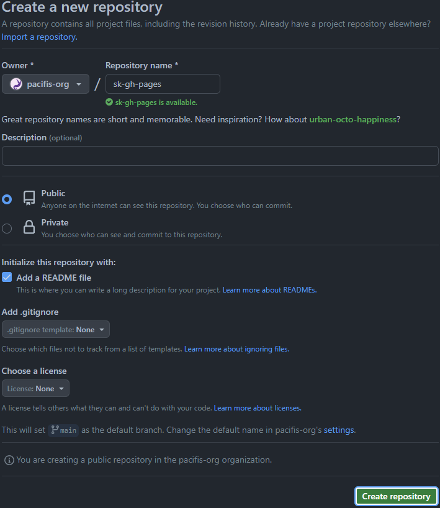Click into the Description text field
Viewport: 440px width, 508px height.
pyautogui.click(x=220, y=156)
